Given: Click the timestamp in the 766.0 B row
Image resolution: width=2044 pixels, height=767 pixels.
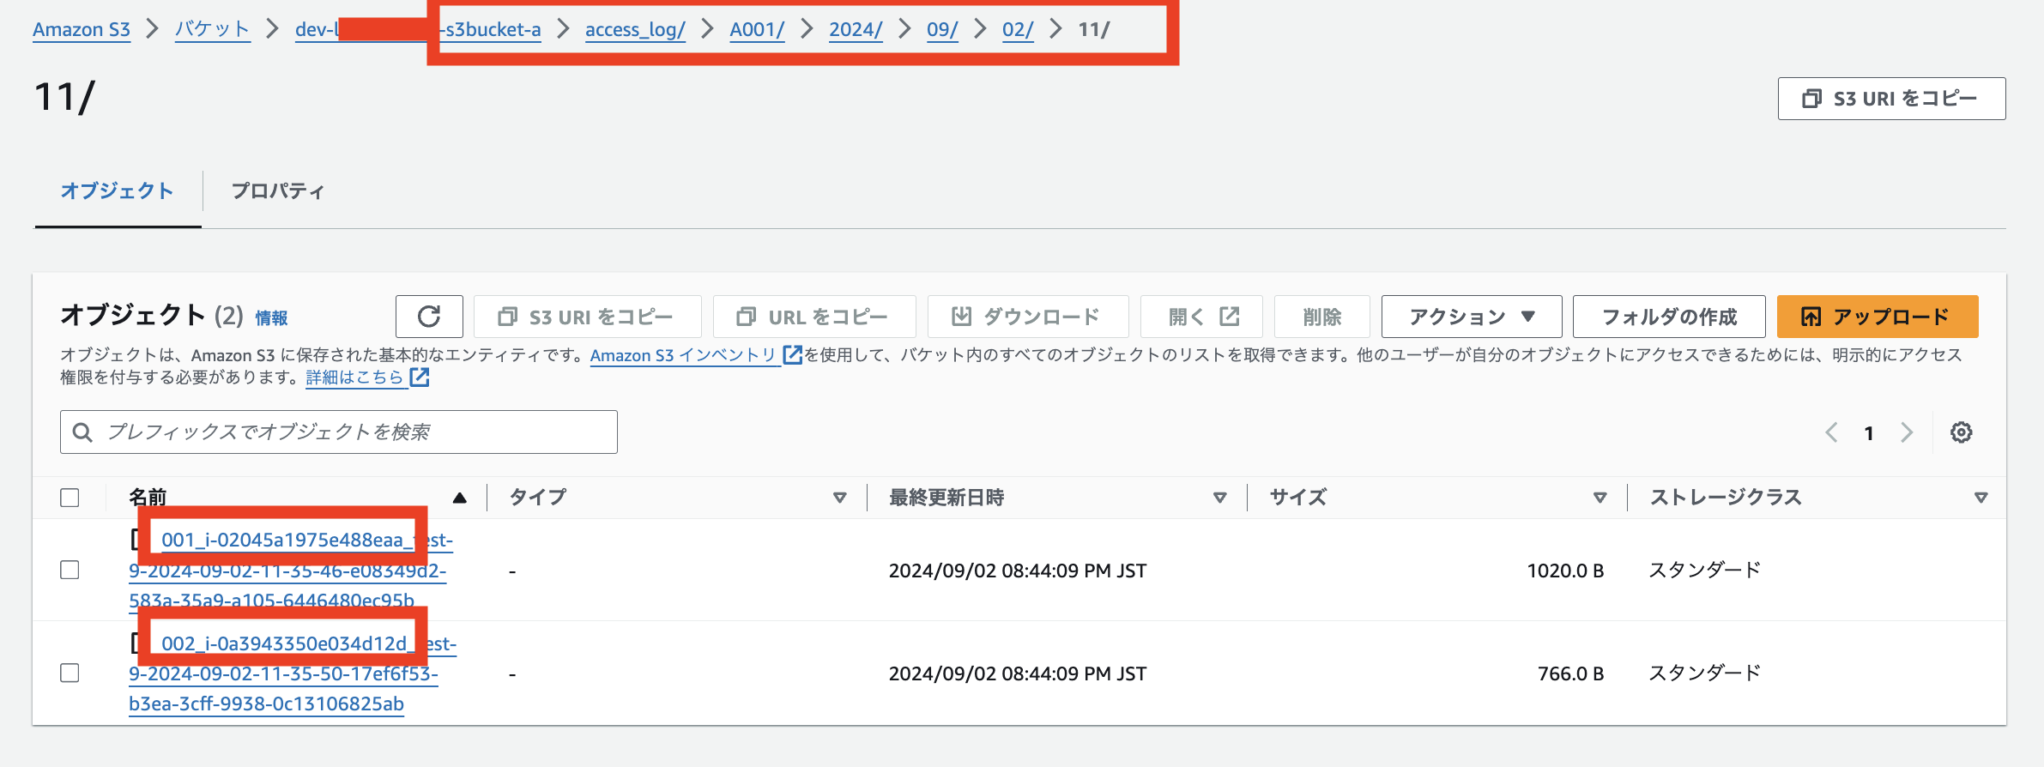Looking at the screenshot, I should pos(1018,673).
